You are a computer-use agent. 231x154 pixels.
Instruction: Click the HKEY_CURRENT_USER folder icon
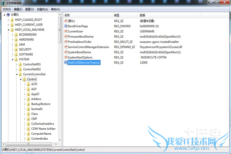coord(12,25)
